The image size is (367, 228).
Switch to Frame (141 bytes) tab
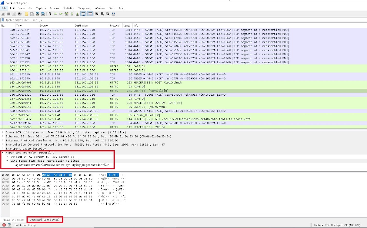pyautogui.click(x=13, y=220)
